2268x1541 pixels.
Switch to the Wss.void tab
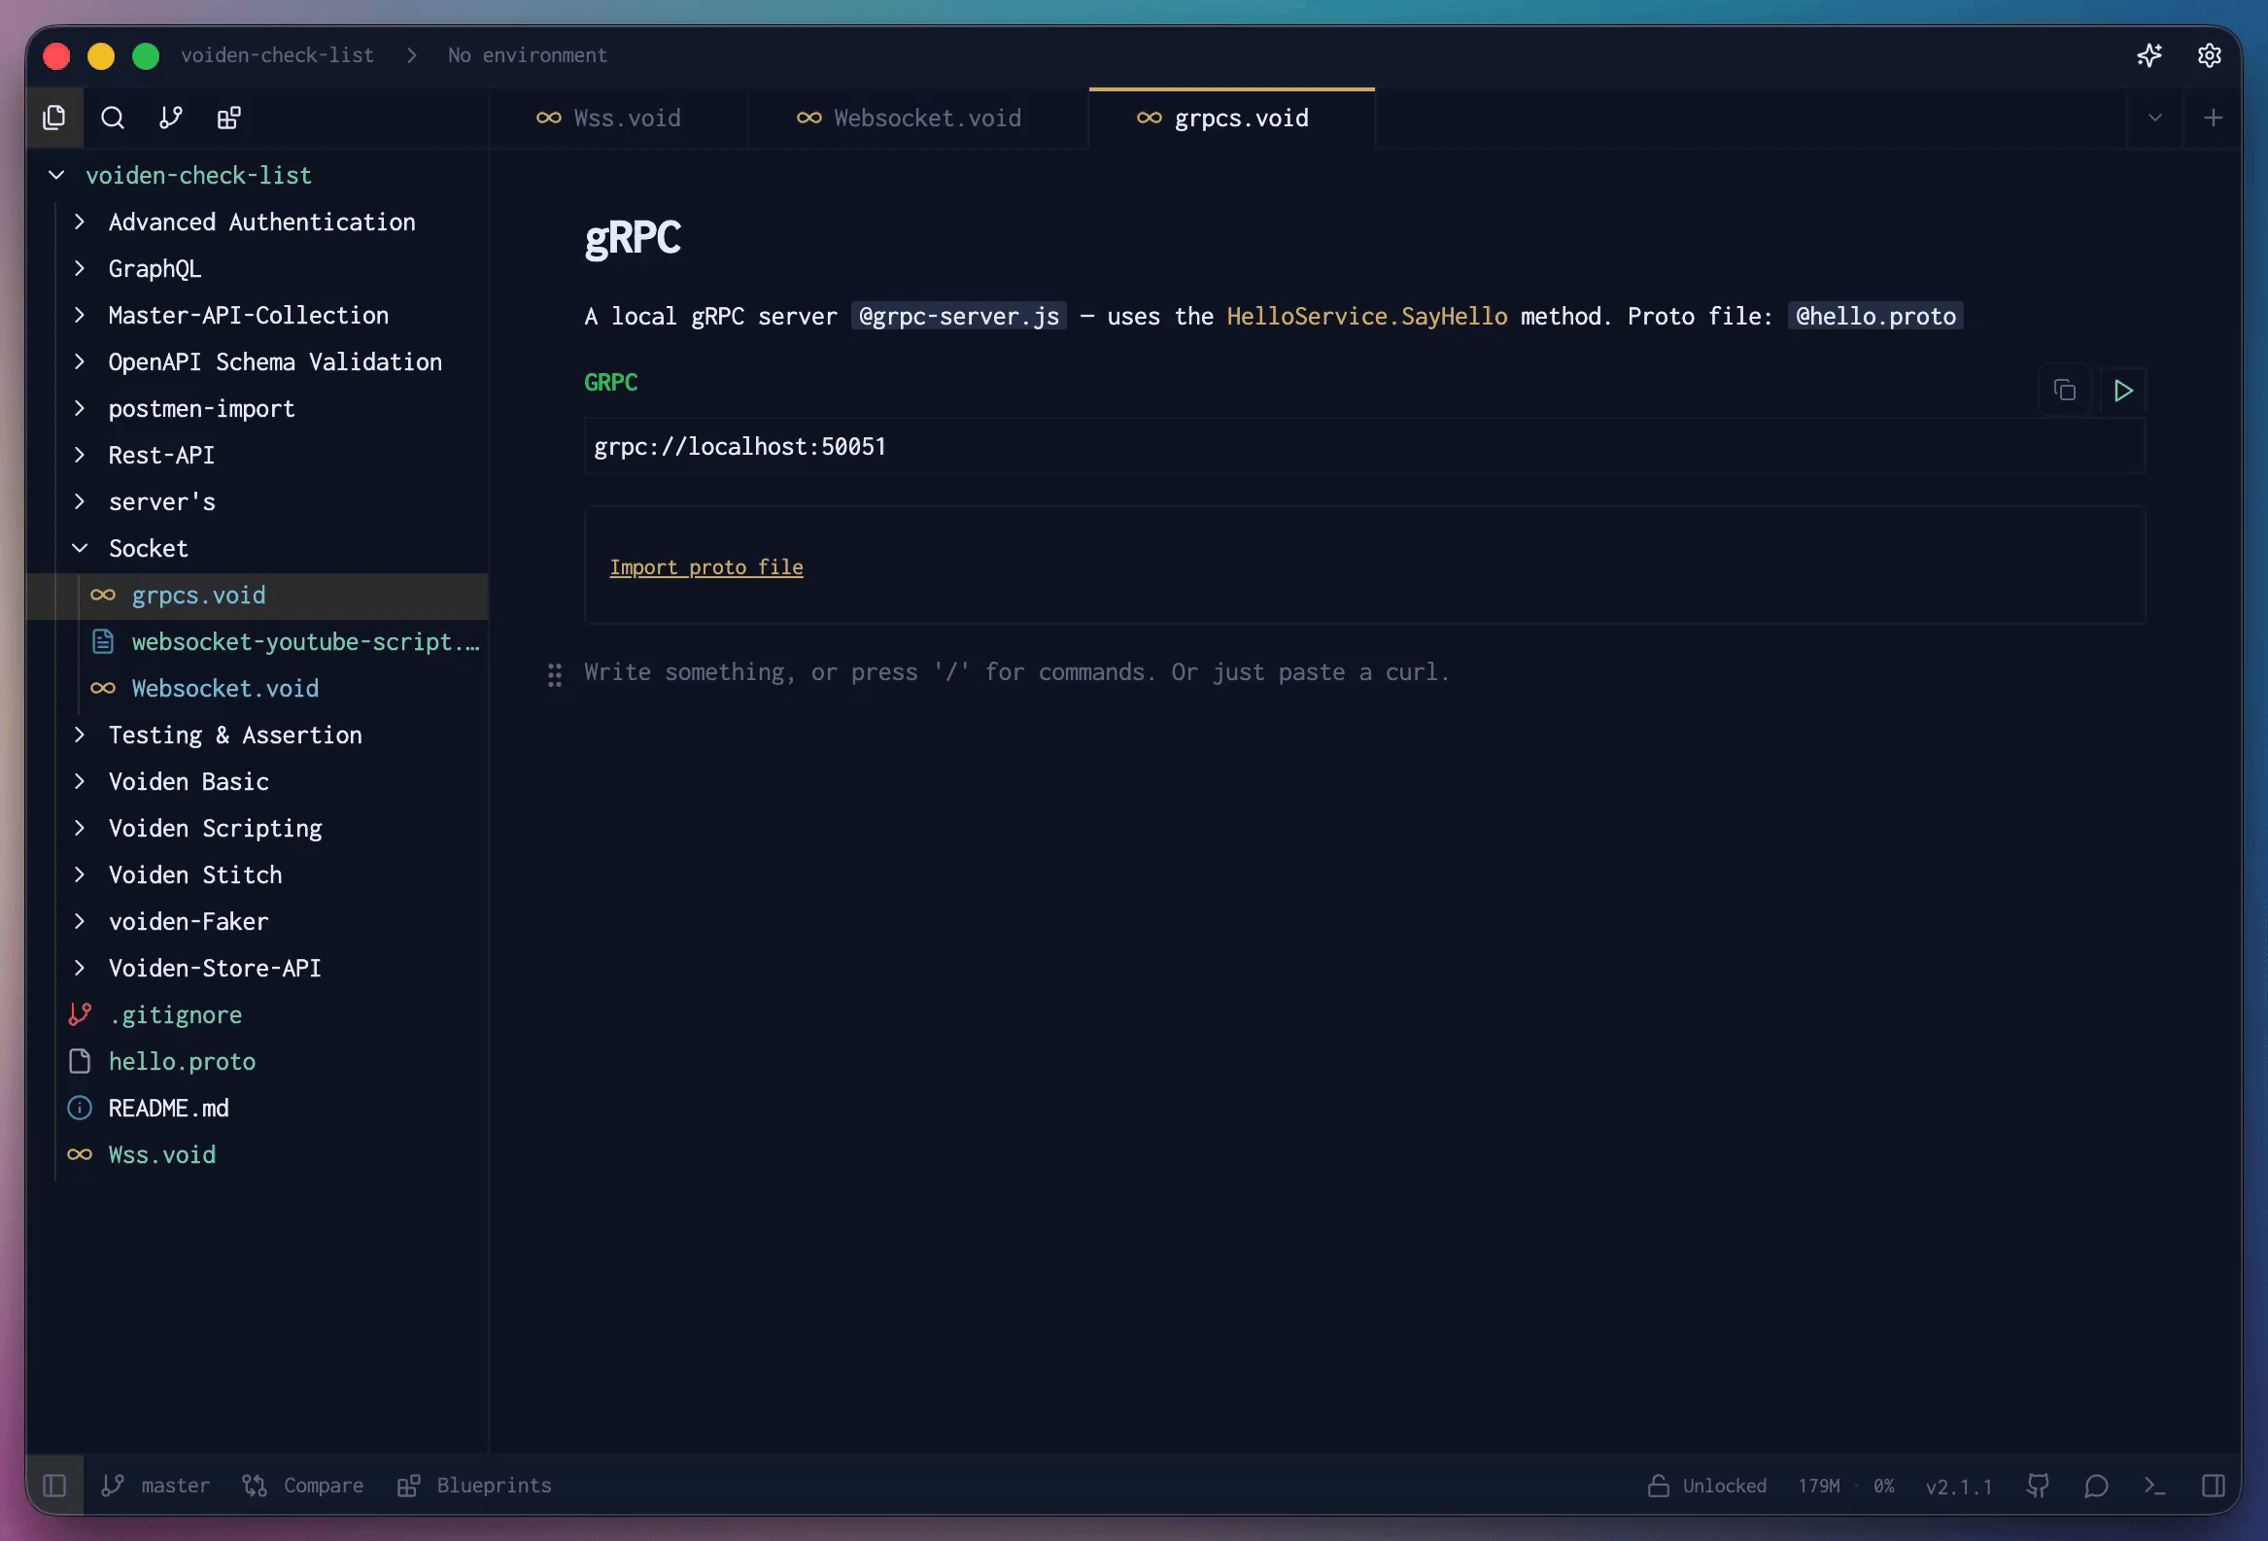619,119
